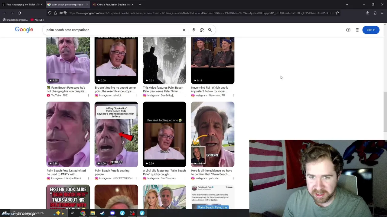Screen dimensions: 387x217
Task: Play the 1:03 EVIDENCE video thumbnail
Action: point(213,134)
